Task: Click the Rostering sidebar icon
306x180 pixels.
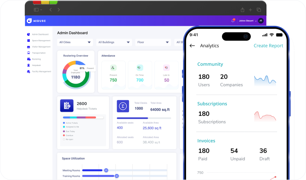Action: pos(28,59)
